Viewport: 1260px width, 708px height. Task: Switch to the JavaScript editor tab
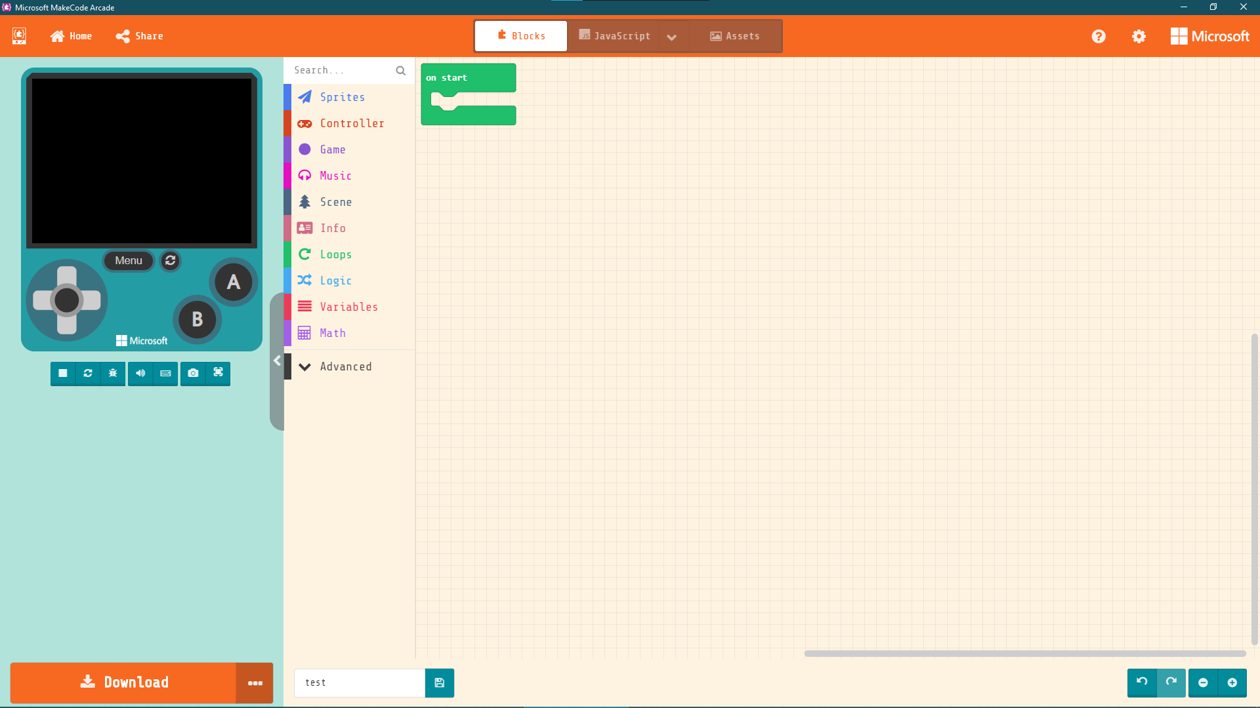click(x=614, y=36)
